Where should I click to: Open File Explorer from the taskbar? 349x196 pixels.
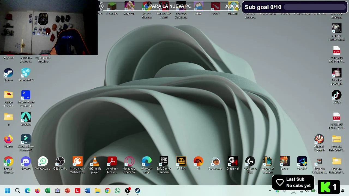click(97, 191)
